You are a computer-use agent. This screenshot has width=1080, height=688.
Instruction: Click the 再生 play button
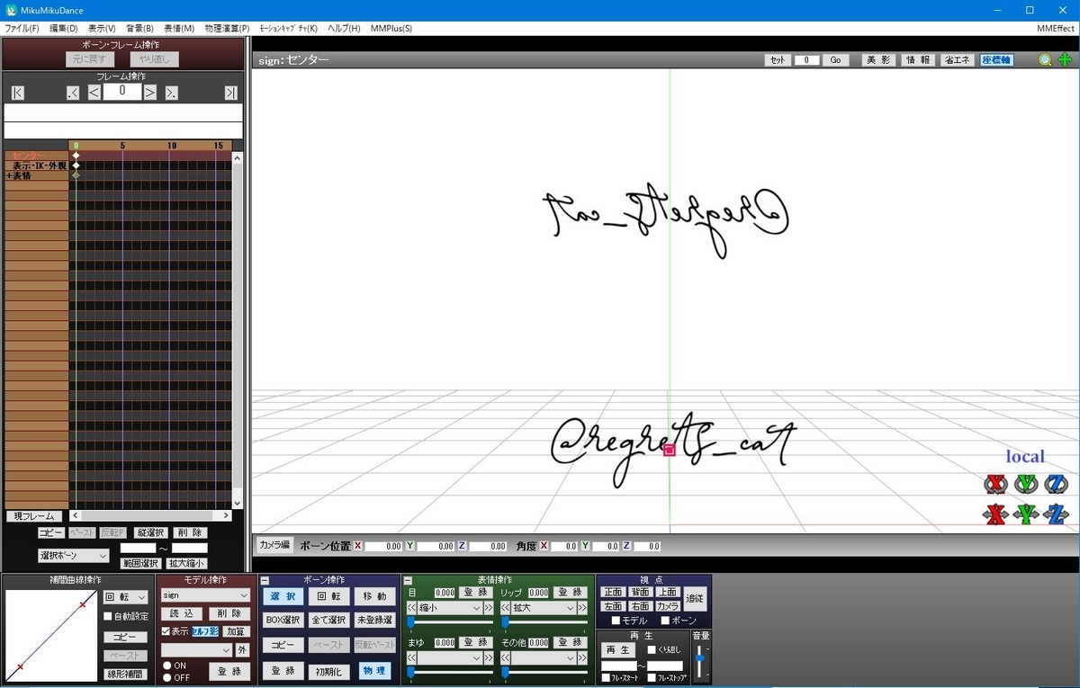619,649
